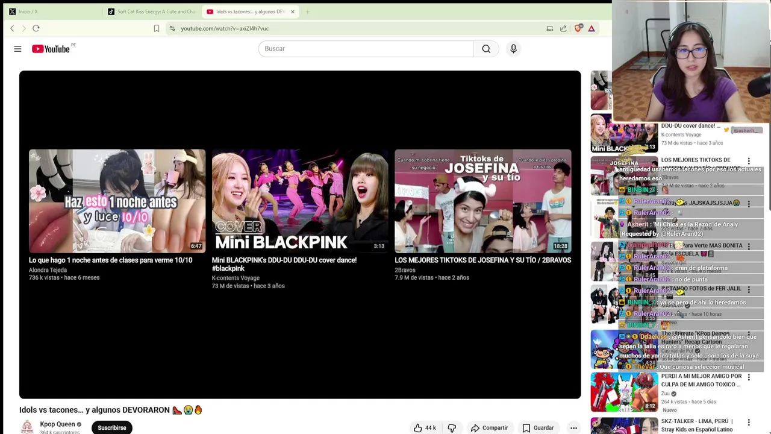
Task: Open Zuu channel name in sidebar
Action: [666, 394]
